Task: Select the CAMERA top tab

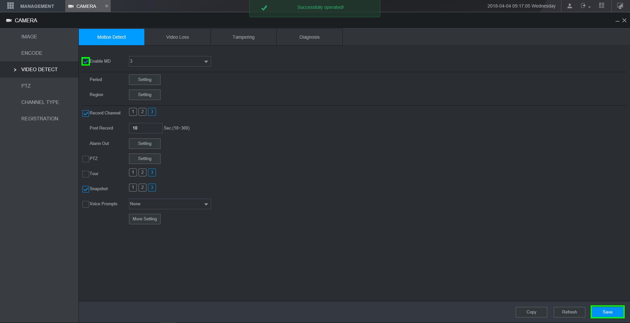Action: click(88, 6)
